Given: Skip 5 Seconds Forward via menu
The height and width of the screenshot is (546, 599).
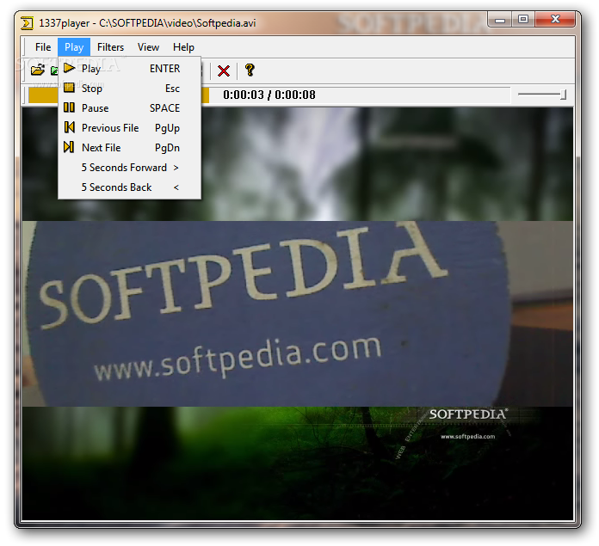Looking at the screenshot, I should [129, 168].
